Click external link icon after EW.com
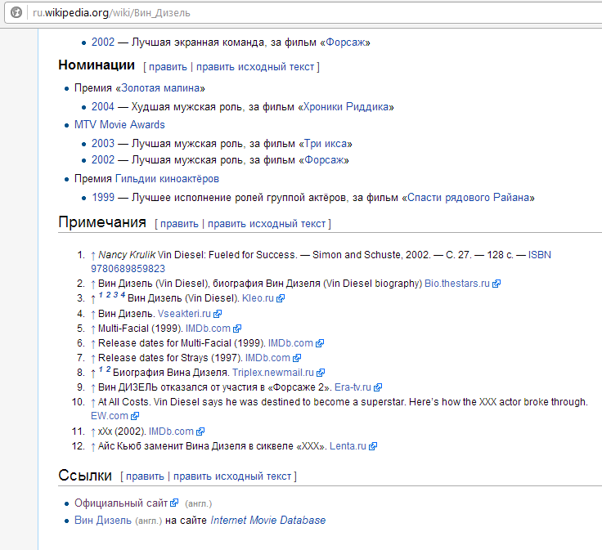Image resolution: width=602 pixels, height=550 pixels. [124, 416]
